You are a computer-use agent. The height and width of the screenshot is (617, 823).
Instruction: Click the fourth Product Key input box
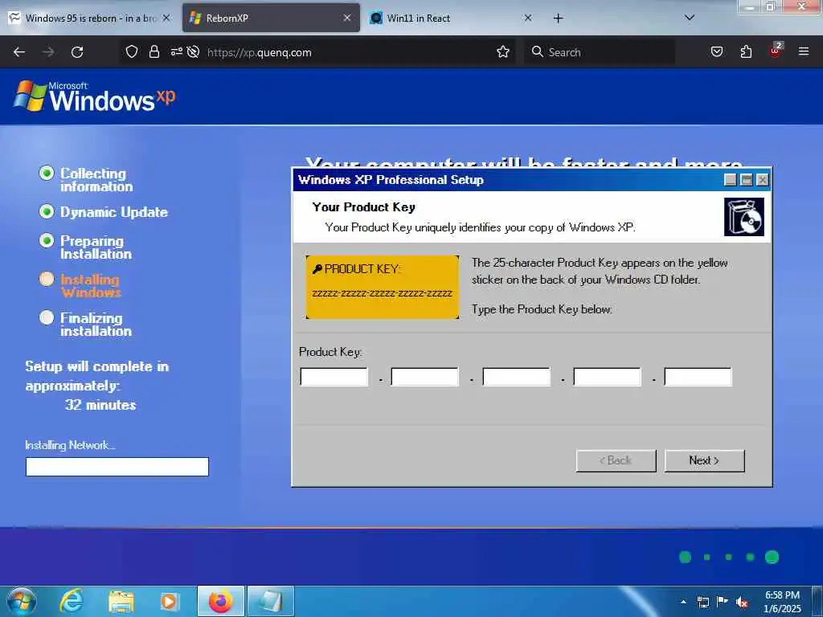(x=608, y=377)
